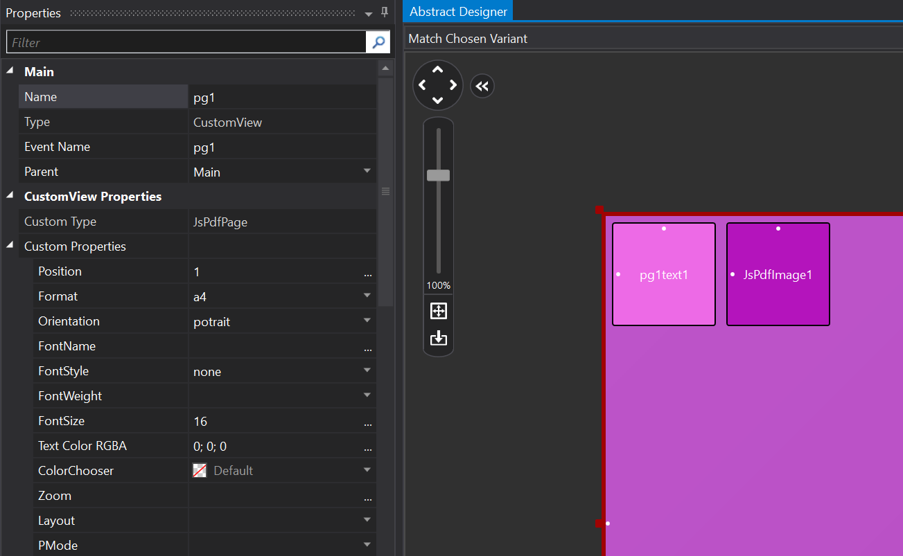The image size is (903, 556).
Task: Pan the designer up with the up arrow
Action: coord(437,70)
